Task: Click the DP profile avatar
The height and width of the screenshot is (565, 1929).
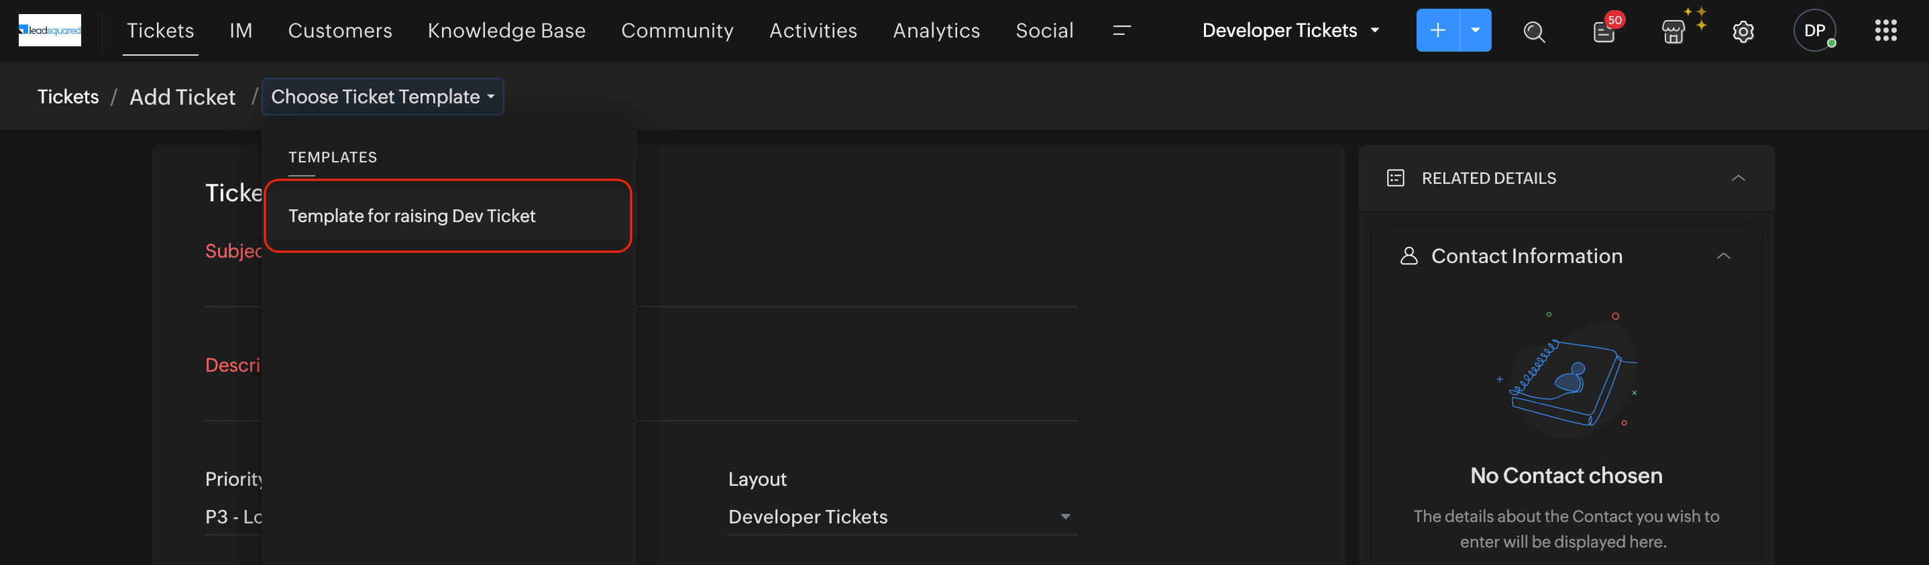Action: [1814, 31]
